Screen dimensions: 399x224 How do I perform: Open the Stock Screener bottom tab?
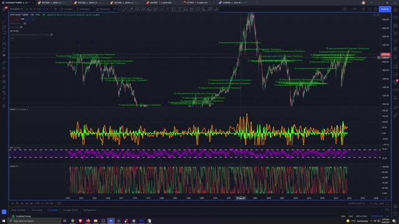[x=19, y=210]
